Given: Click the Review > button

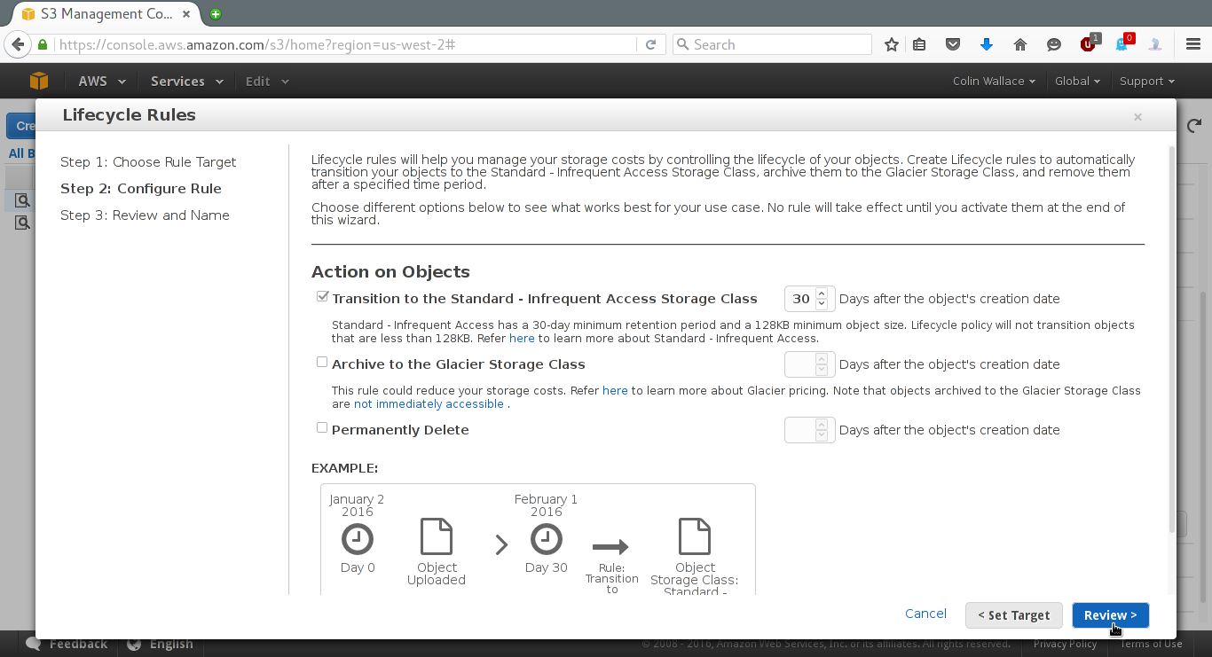Looking at the screenshot, I should point(1110,615).
